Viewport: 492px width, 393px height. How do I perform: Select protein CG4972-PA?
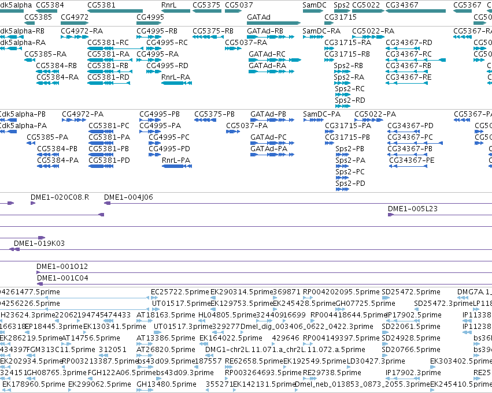click(74, 120)
